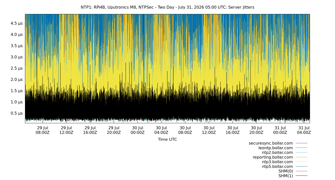The width and height of the screenshot is (335, 180).
Task: Click red line sample for SHM(0)
Action: [x=301, y=171]
